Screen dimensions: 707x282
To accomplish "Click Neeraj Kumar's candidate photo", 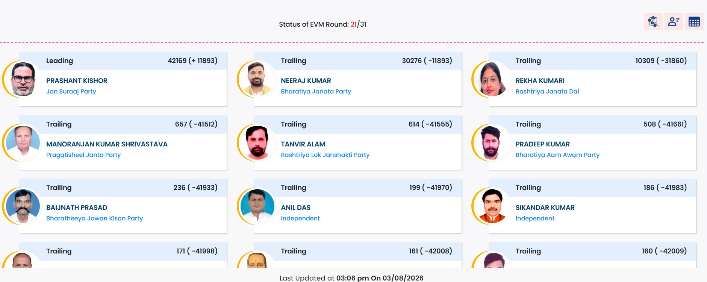I will click(x=257, y=79).
